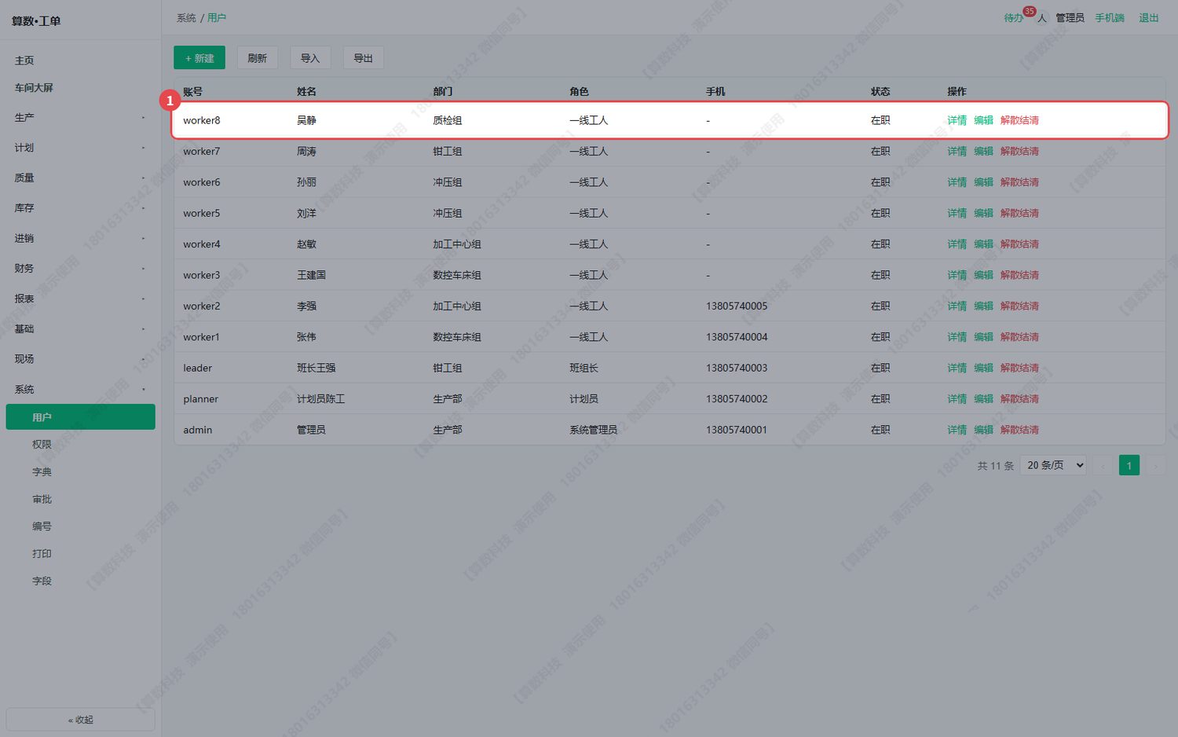
Task: Click the 导入 button
Action: [x=310, y=58]
